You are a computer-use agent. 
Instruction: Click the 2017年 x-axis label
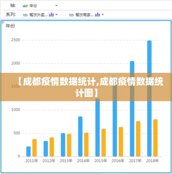135,161
